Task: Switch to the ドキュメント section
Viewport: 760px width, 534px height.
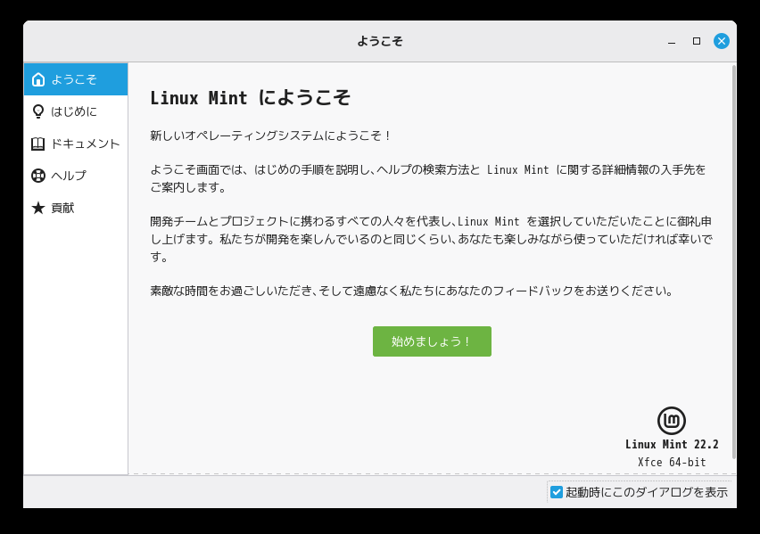Action: (x=76, y=144)
